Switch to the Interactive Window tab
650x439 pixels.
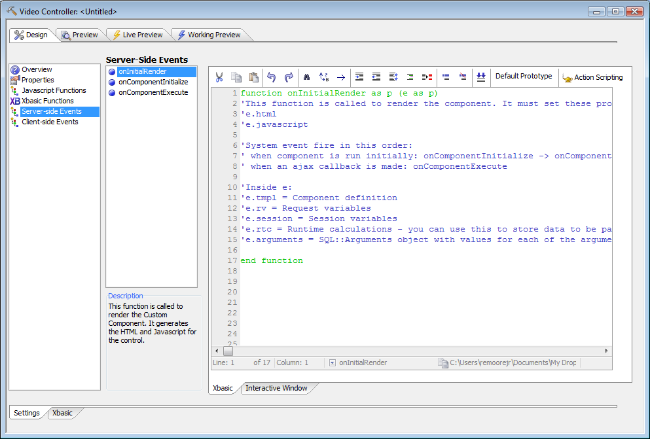(x=276, y=388)
